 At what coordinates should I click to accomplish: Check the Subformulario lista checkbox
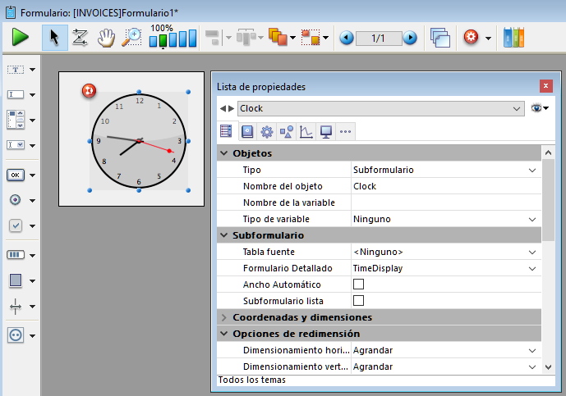[x=358, y=301]
